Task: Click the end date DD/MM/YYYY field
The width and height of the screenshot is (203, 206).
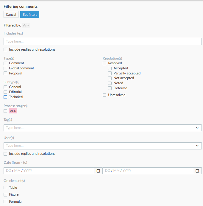Action: [148, 171]
